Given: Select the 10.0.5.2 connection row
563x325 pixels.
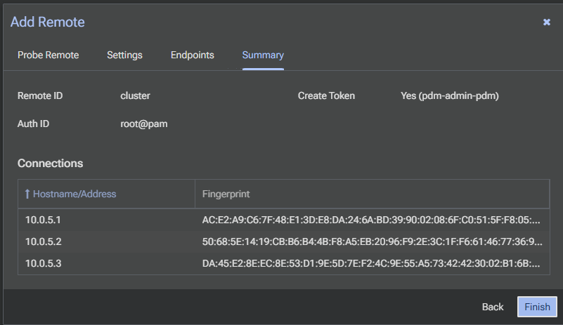Looking at the screenshot, I should point(284,241).
